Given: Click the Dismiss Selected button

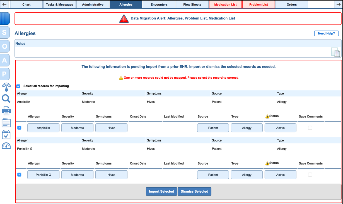Looking at the screenshot, I should tap(195, 191).
